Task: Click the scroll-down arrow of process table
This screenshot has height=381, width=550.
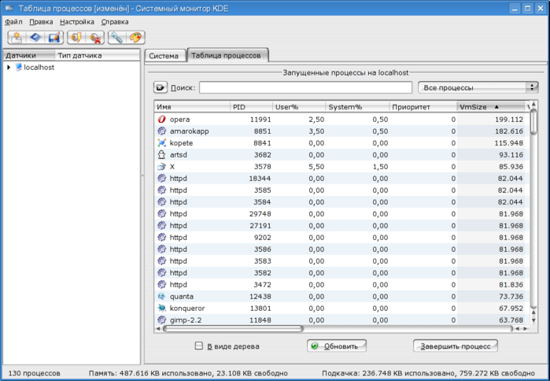Action: pos(533,320)
